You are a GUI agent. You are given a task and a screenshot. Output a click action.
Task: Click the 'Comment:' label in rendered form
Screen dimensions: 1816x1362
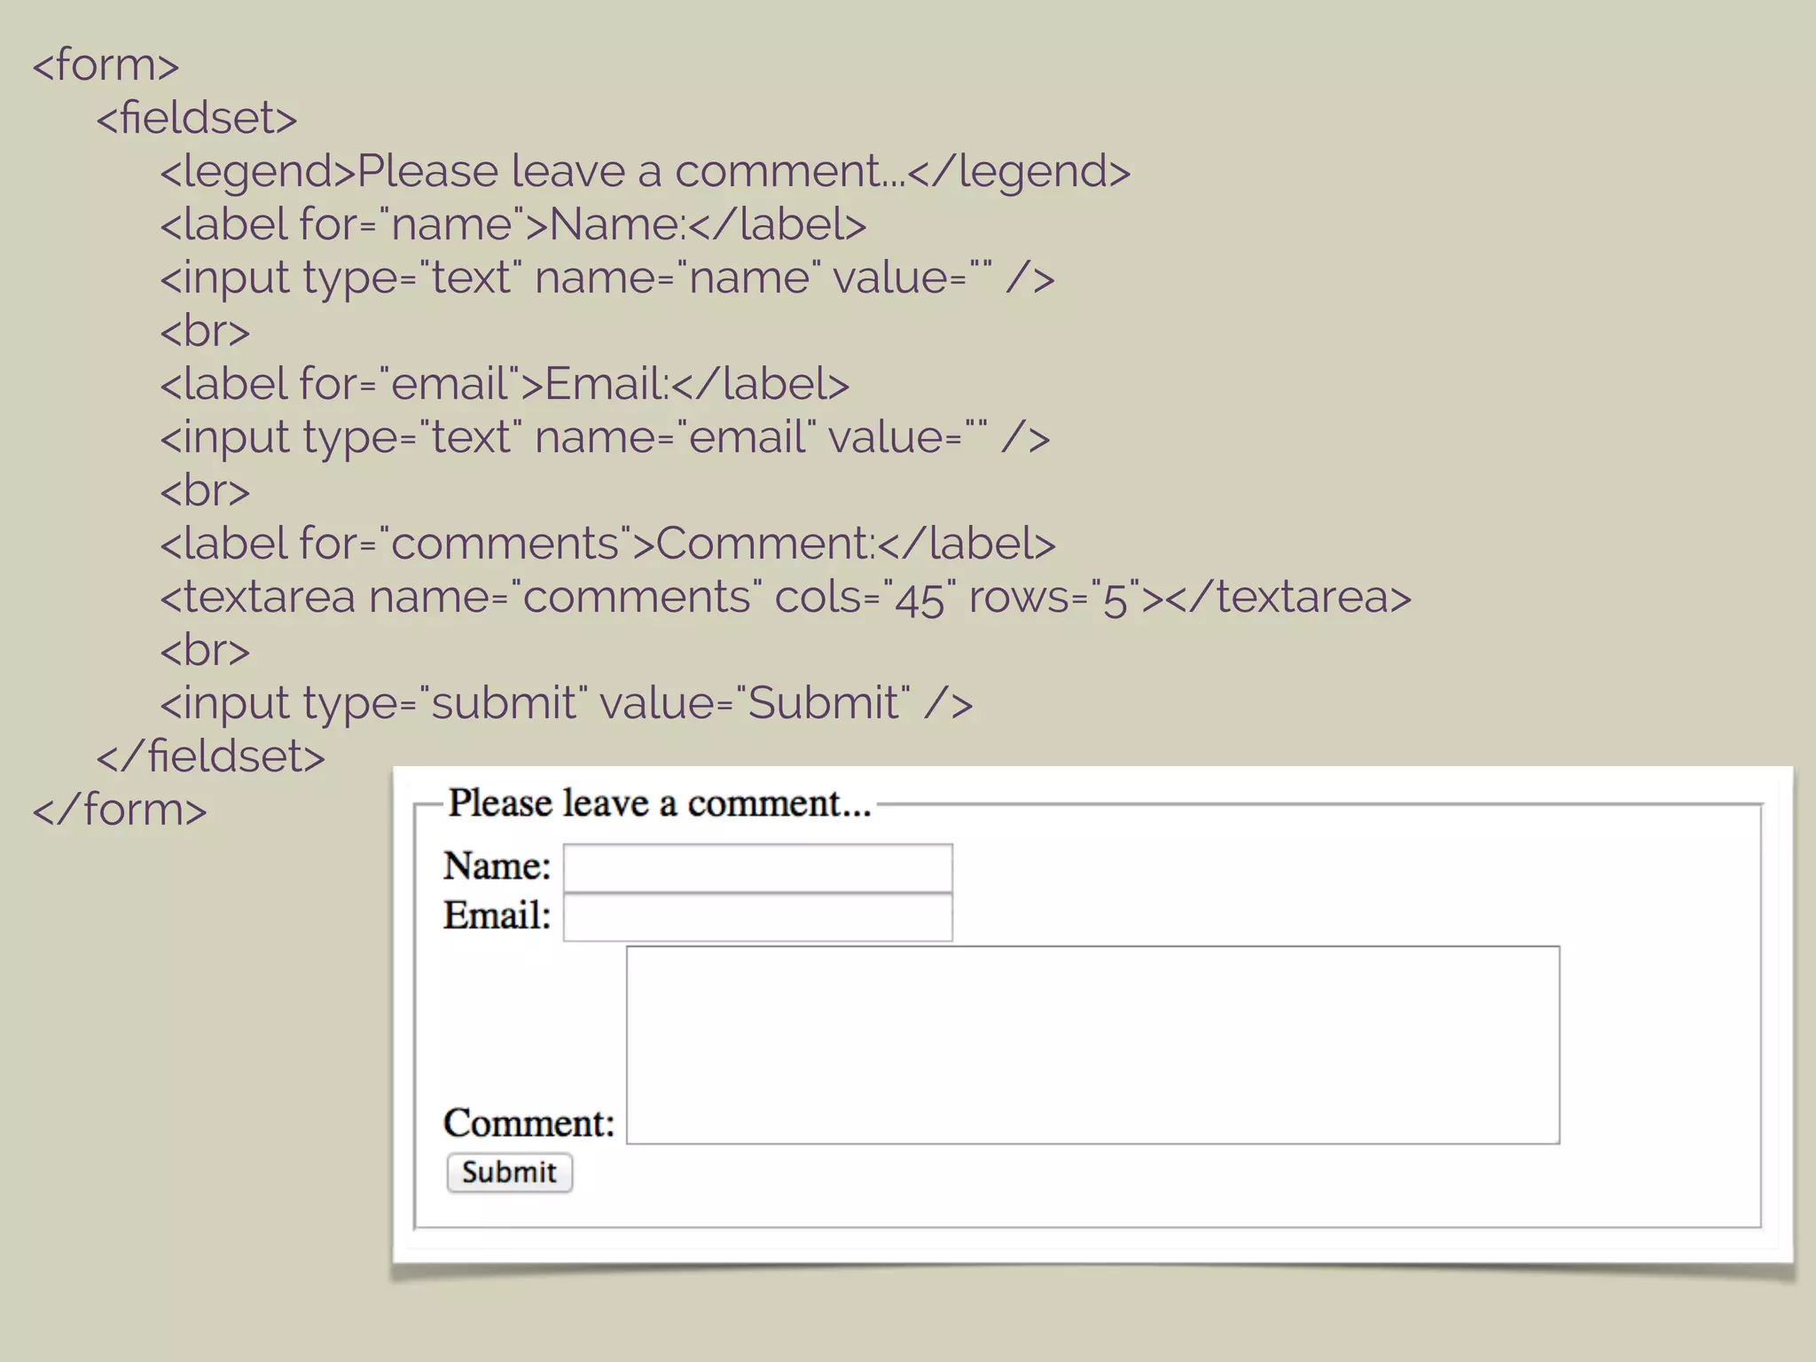(528, 1123)
